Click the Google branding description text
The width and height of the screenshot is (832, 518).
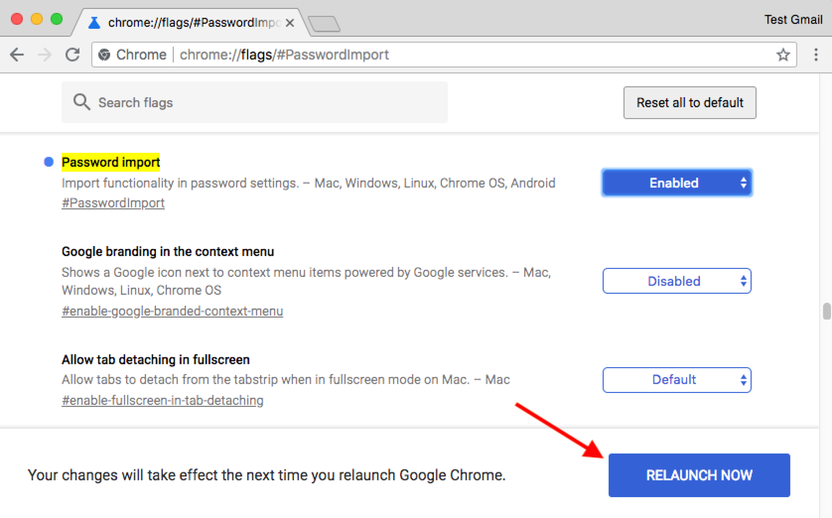click(x=306, y=281)
